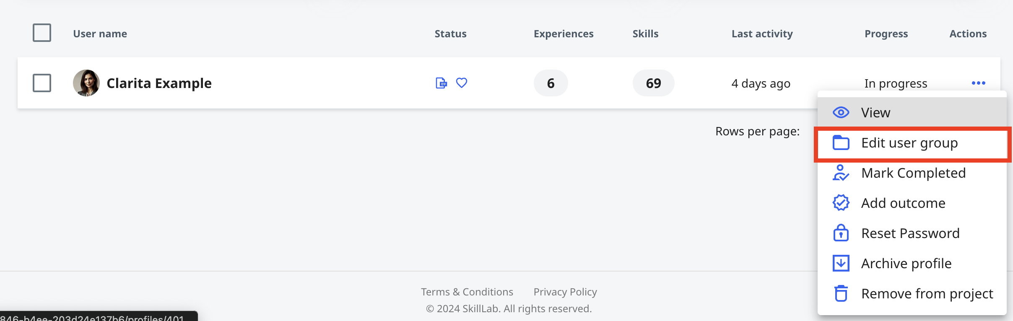Click the CV document status icon
The image size is (1013, 321).
(x=441, y=83)
